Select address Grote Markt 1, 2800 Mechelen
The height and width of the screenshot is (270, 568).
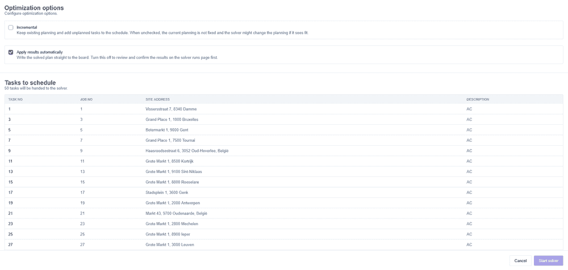[172, 224]
